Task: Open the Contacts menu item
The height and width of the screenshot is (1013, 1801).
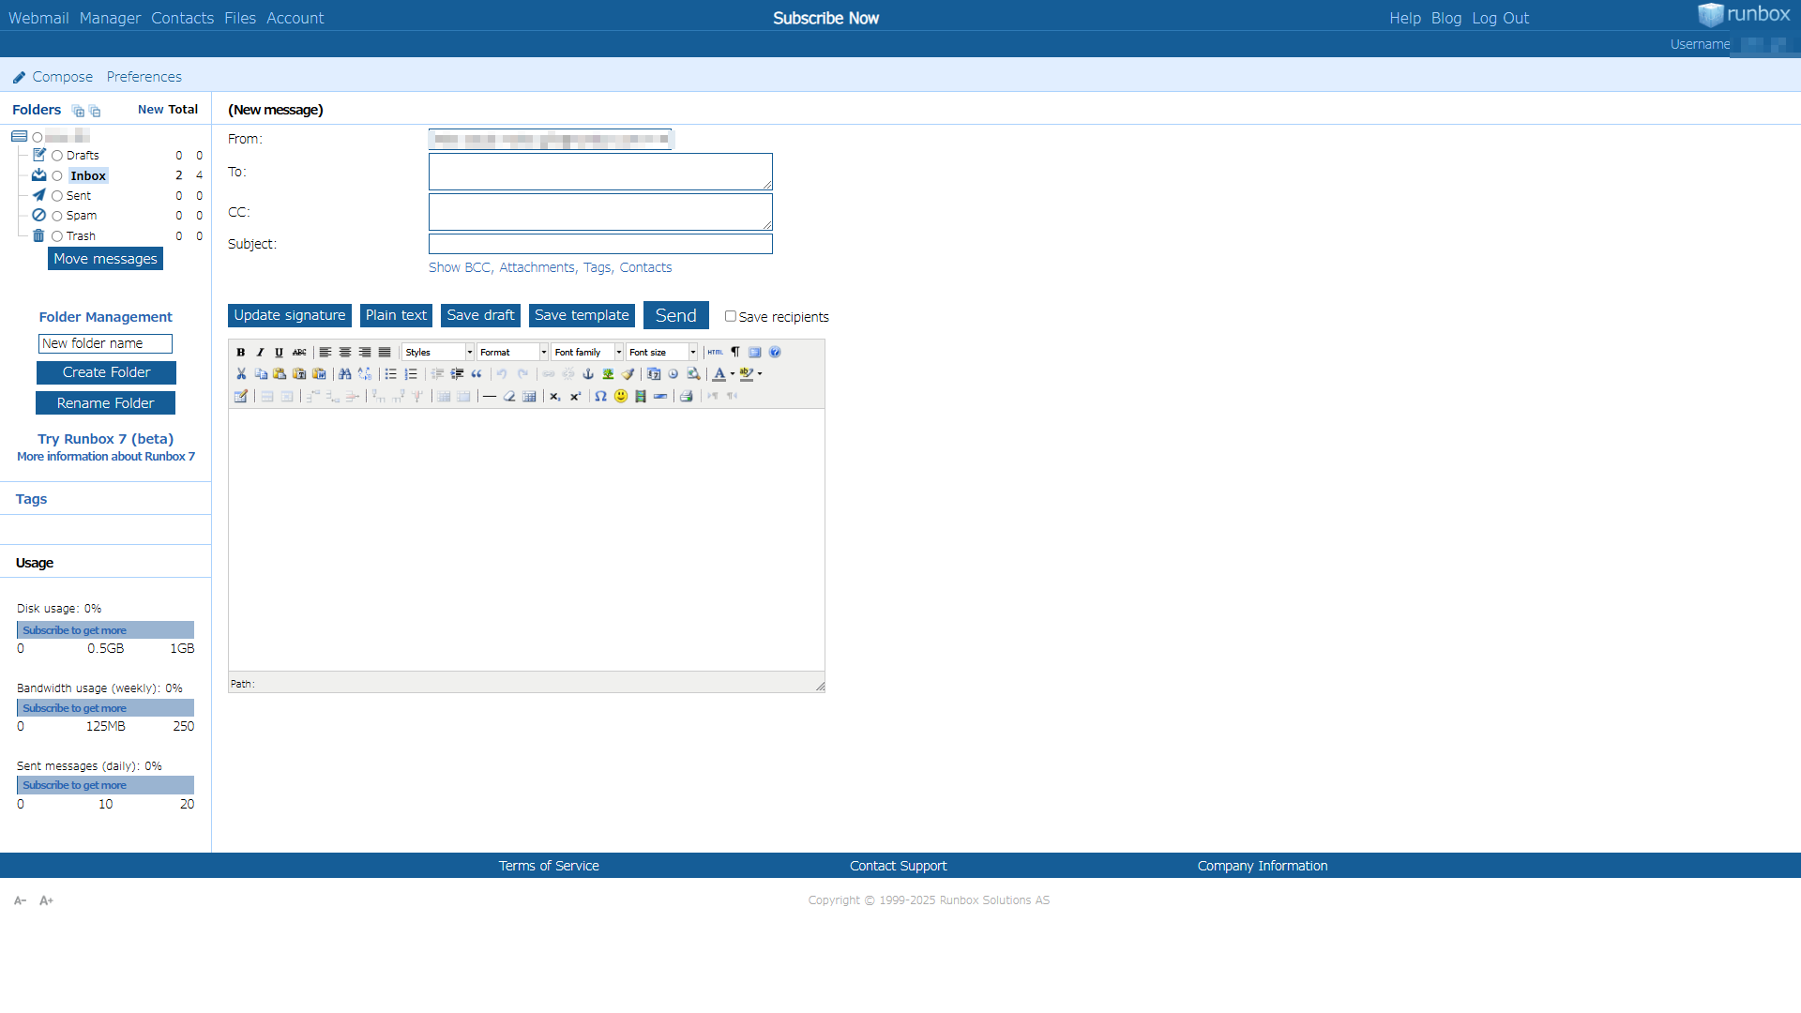Action: 182,18
